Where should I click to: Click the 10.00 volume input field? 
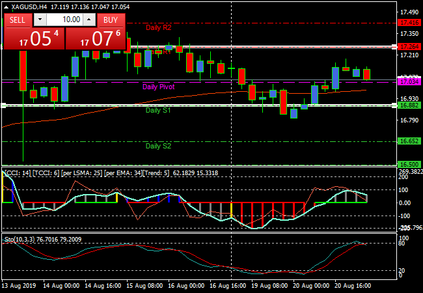(x=64, y=20)
